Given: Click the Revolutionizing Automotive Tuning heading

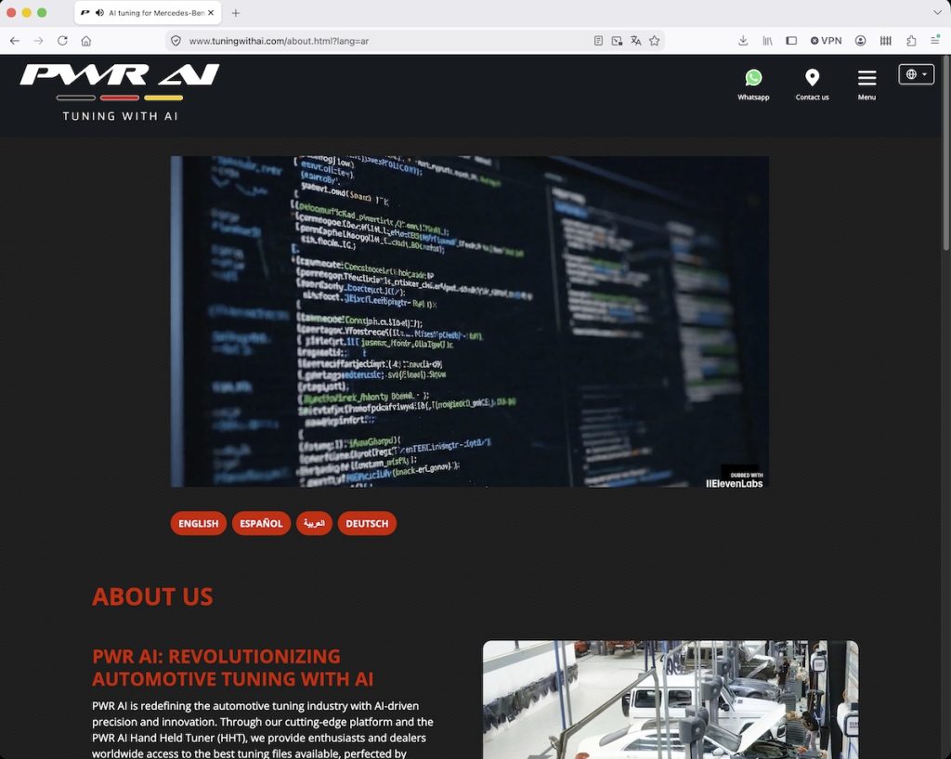Looking at the screenshot, I should click(x=233, y=667).
